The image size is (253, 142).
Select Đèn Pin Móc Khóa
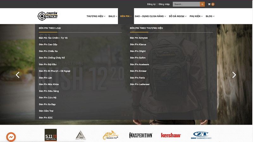(49, 84)
